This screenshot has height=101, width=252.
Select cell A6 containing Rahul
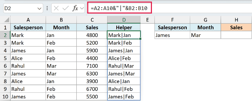pos(28,66)
